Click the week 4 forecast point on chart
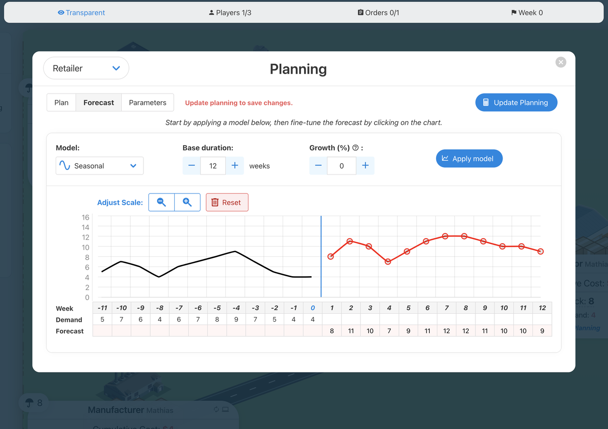Viewport: 608px width, 429px height. click(x=388, y=262)
